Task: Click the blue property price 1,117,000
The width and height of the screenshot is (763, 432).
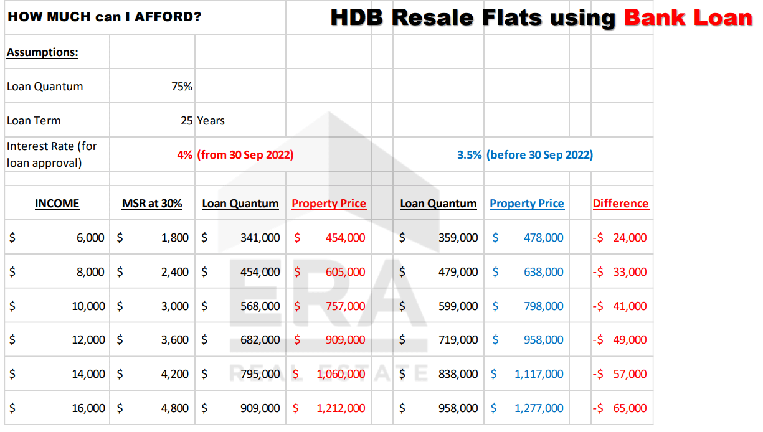Action: point(539,374)
